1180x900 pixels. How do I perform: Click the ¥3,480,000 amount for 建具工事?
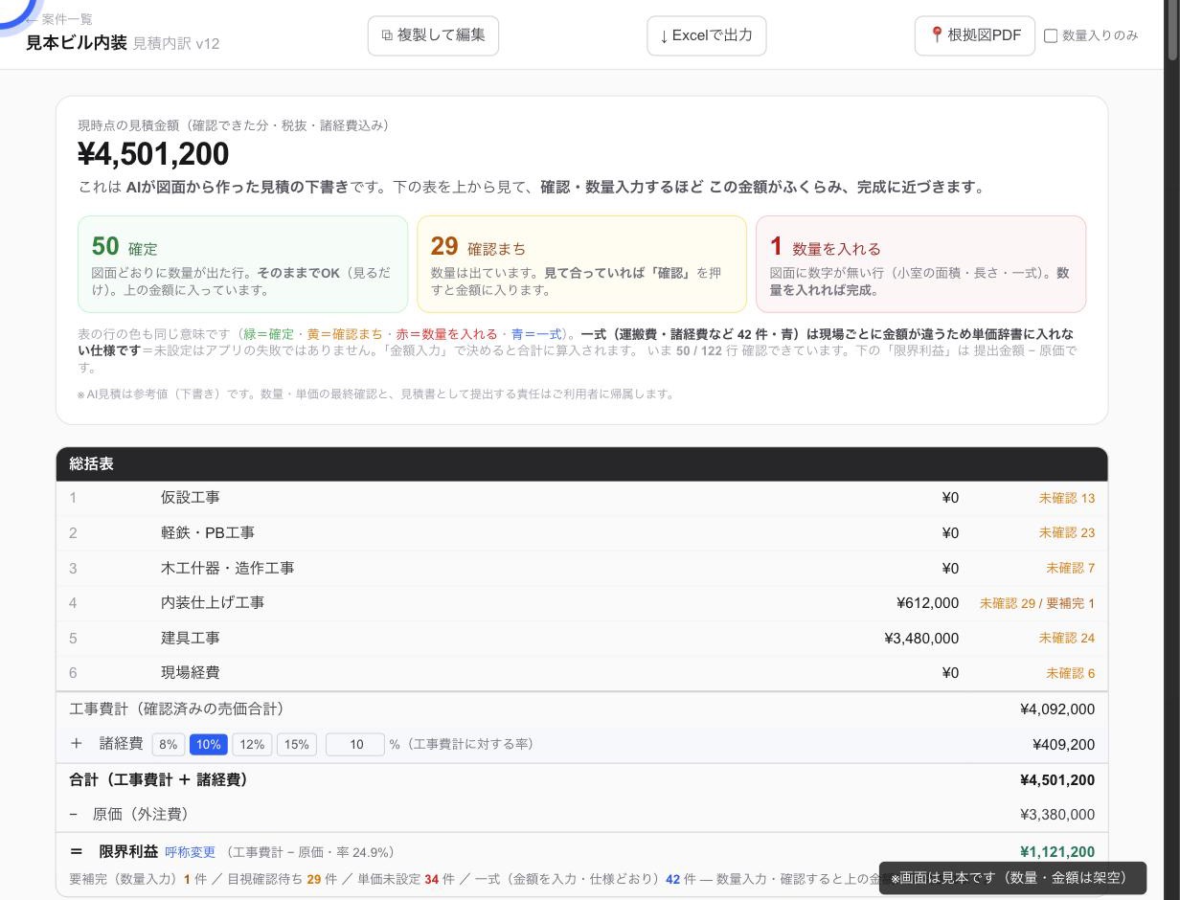click(921, 638)
